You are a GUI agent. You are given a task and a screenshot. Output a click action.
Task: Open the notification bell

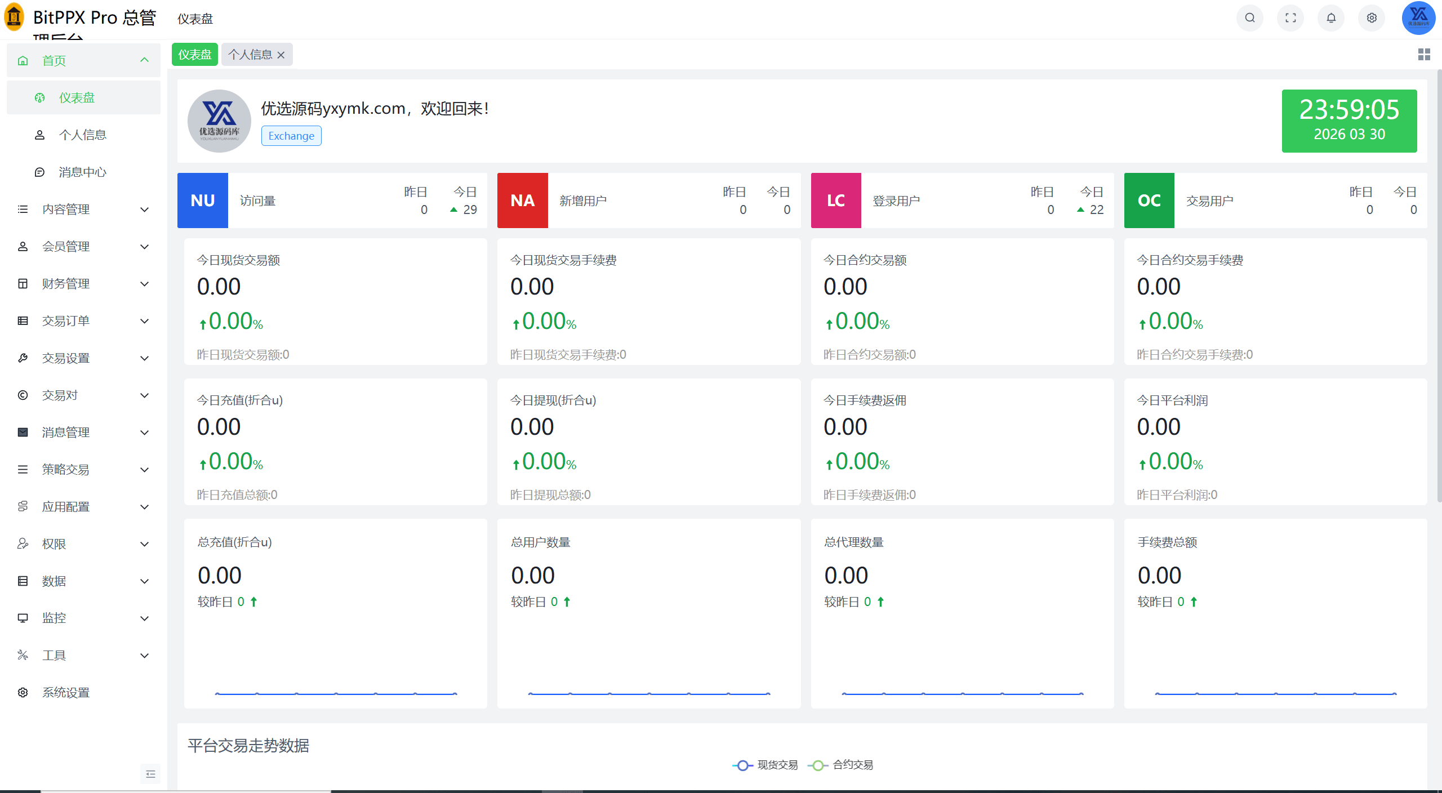click(1331, 18)
